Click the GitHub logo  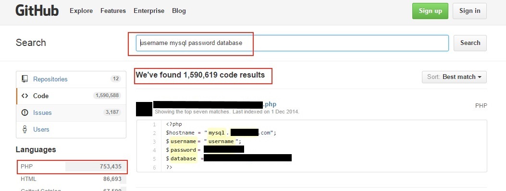(37, 11)
